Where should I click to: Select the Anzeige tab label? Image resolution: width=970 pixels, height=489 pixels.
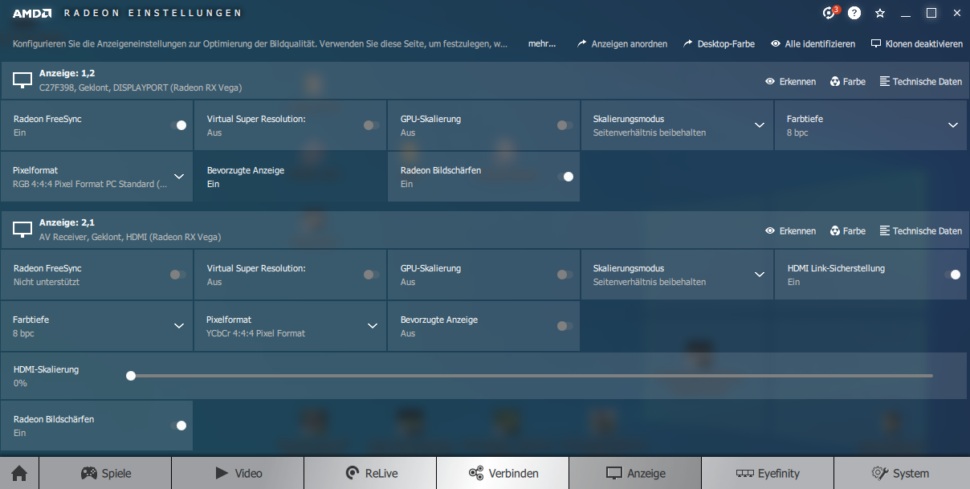pyautogui.click(x=646, y=474)
